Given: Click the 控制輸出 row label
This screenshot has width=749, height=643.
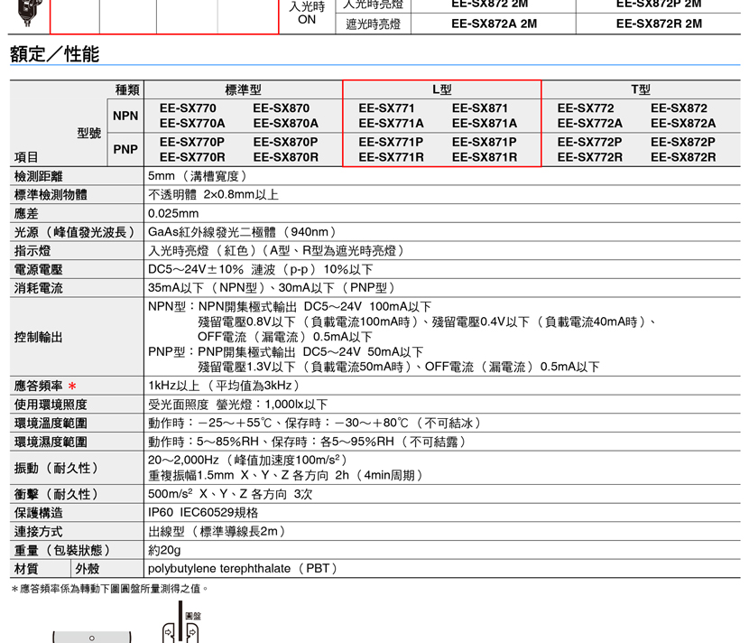Looking at the screenshot, I should [x=39, y=338].
